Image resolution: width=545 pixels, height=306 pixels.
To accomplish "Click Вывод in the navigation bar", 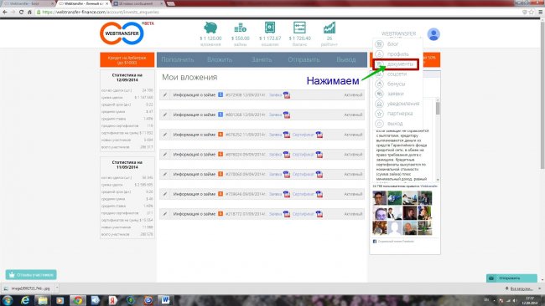I will pos(345,59).
